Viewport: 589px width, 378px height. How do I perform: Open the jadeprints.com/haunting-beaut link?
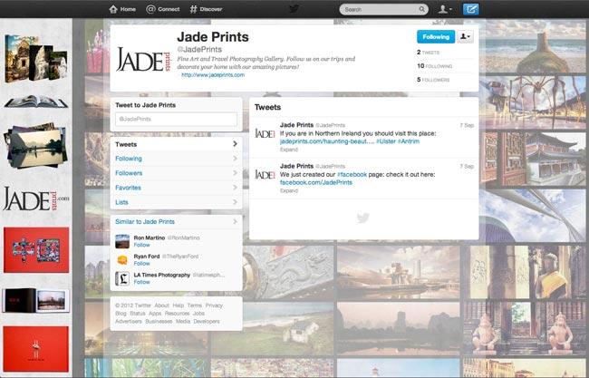[x=327, y=141]
